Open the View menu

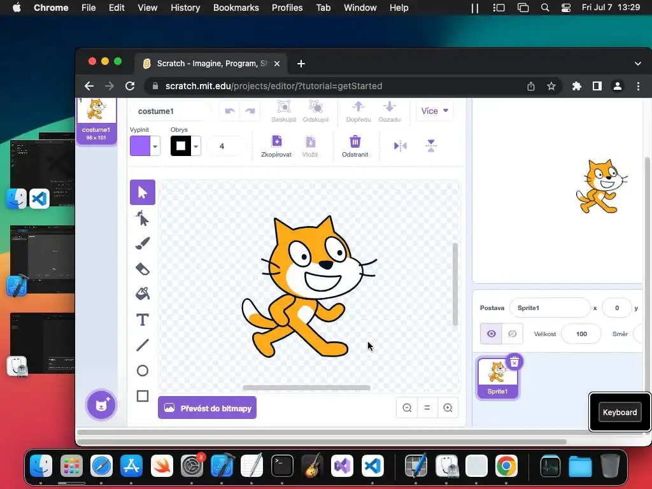148,8
